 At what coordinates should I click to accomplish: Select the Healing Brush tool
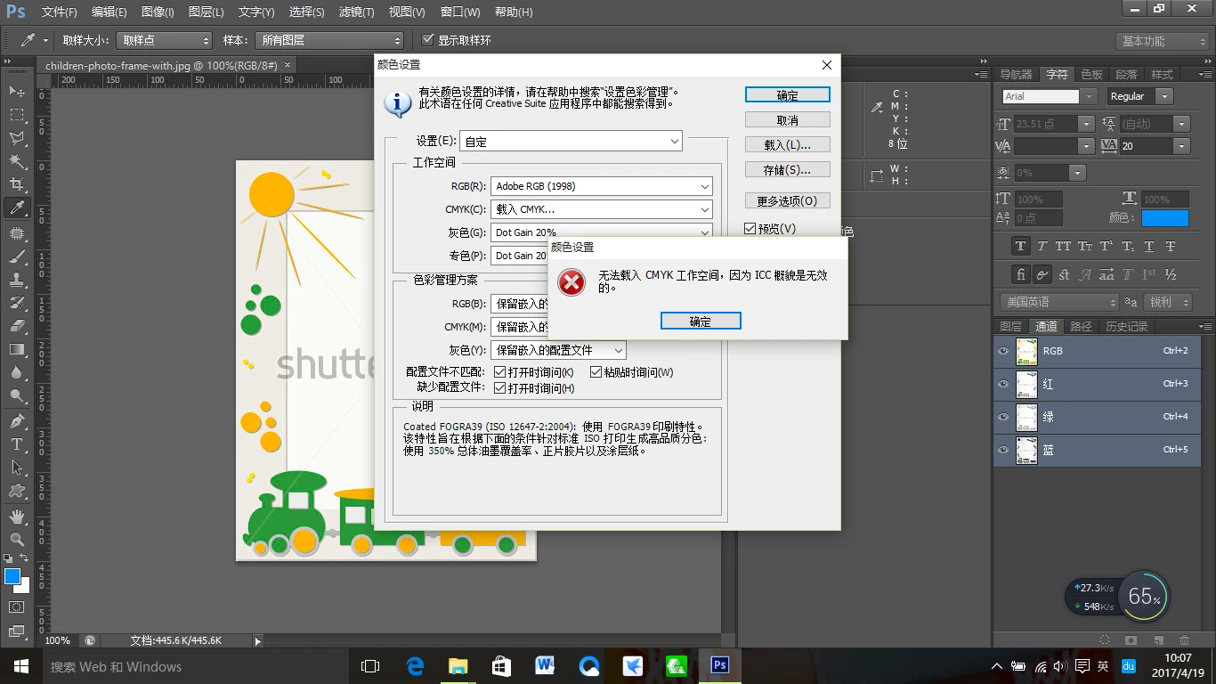(17, 233)
